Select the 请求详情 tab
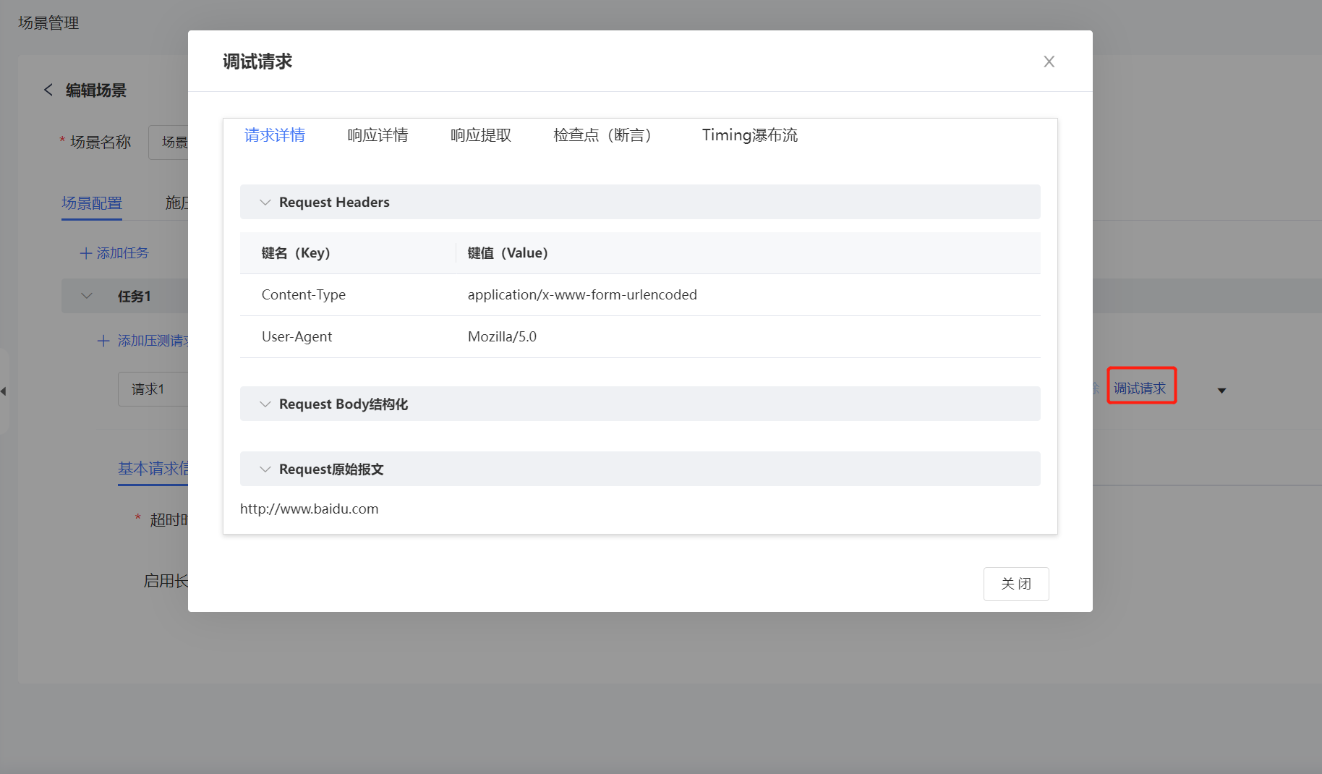The image size is (1322, 774). click(275, 135)
